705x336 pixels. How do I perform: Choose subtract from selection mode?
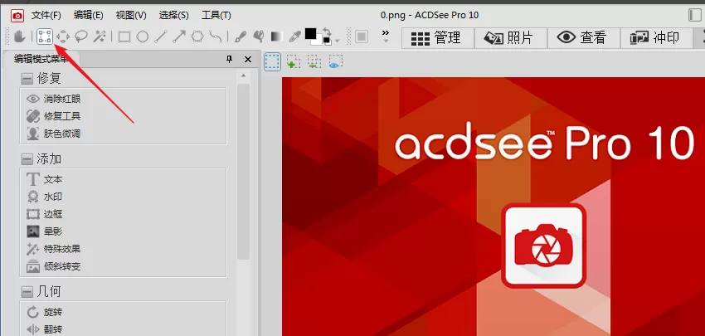pos(314,61)
